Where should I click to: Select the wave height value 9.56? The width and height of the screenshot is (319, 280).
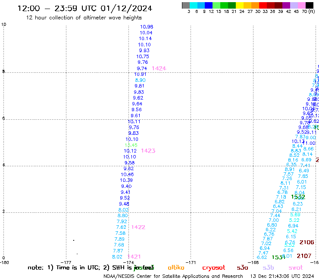pyautogui.click(x=137, y=109)
